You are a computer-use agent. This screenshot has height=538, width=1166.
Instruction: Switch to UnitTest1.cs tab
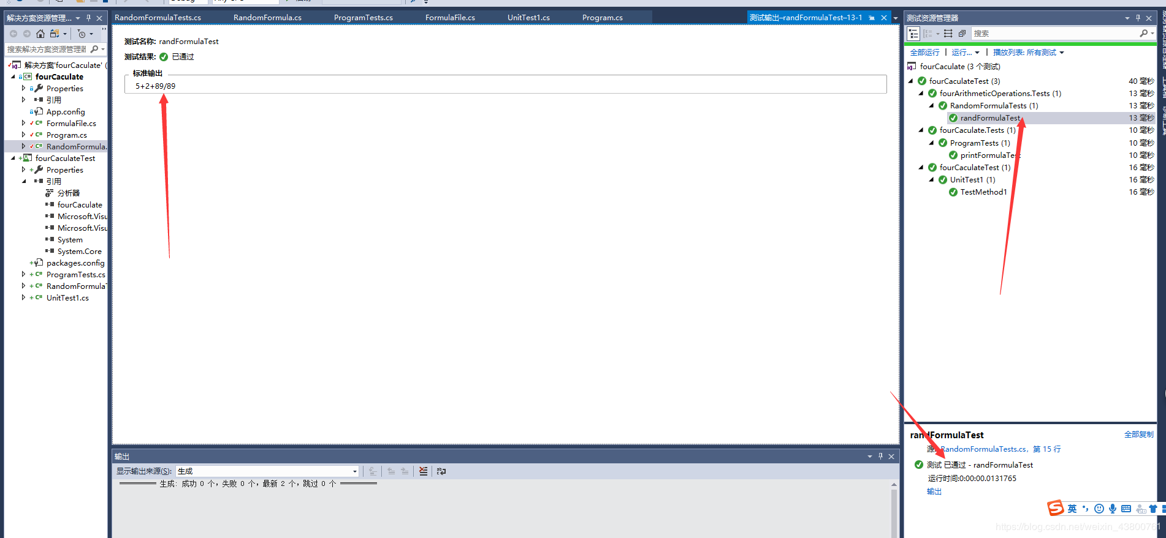pos(528,18)
